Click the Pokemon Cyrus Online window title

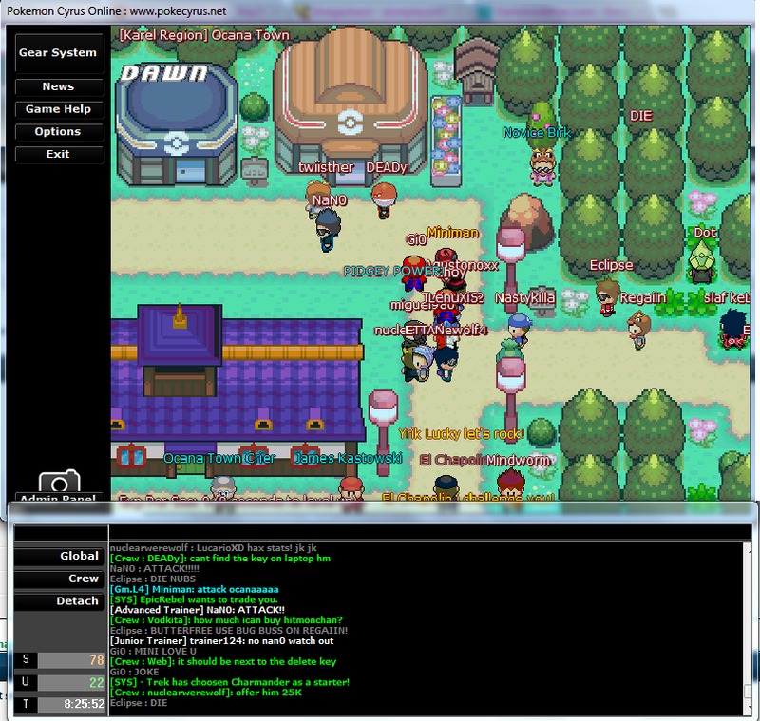point(116,11)
